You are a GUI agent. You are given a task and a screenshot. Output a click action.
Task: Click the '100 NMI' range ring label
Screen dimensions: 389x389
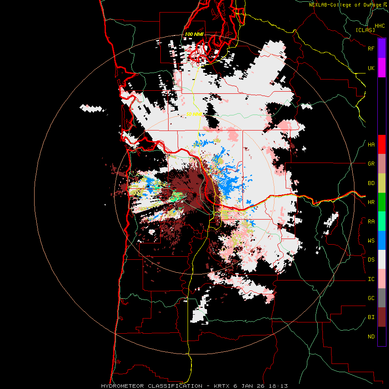(x=194, y=34)
